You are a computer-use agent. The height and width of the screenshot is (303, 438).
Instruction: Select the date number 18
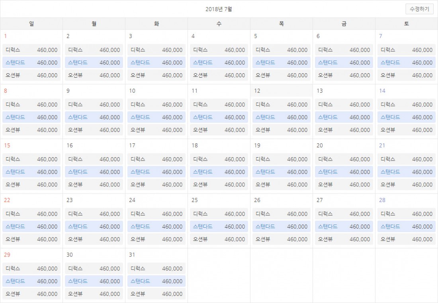click(x=195, y=145)
